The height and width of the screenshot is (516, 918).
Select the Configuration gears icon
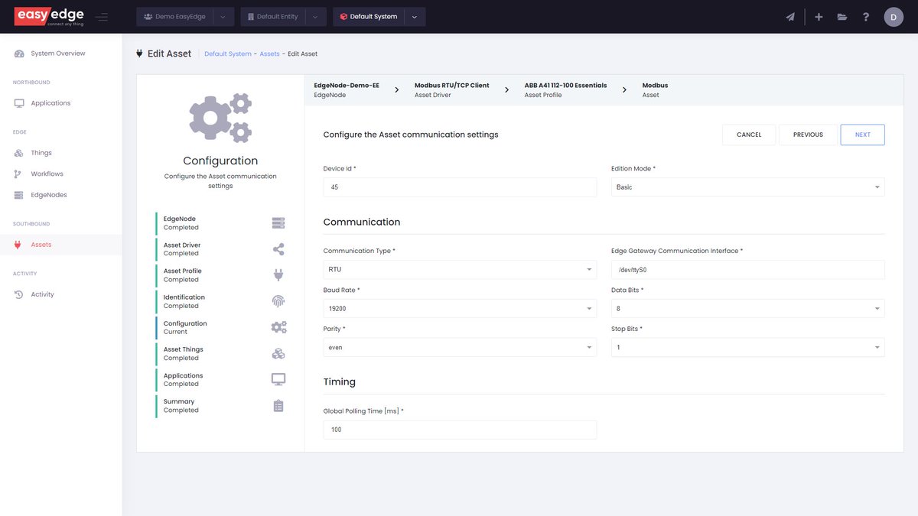278,326
